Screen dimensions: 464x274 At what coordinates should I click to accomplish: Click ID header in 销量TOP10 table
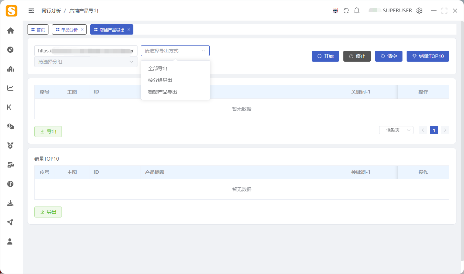(x=96, y=172)
